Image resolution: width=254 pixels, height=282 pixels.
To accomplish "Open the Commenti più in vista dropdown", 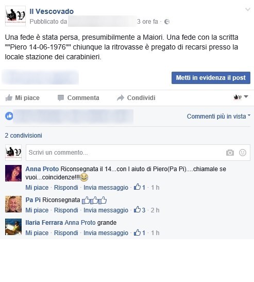I will [218, 117].
